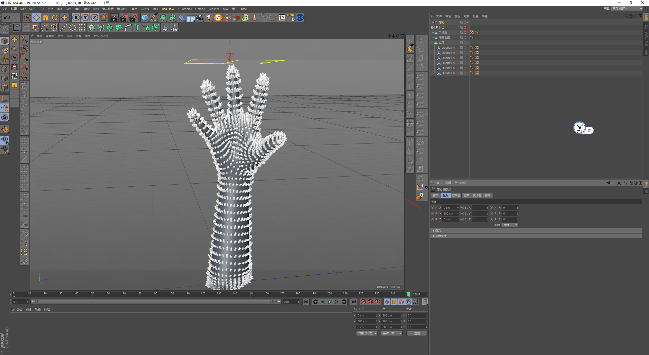Open the 对象 (相对) coordinate dropdown
This screenshot has width=649, height=355.
(367, 333)
